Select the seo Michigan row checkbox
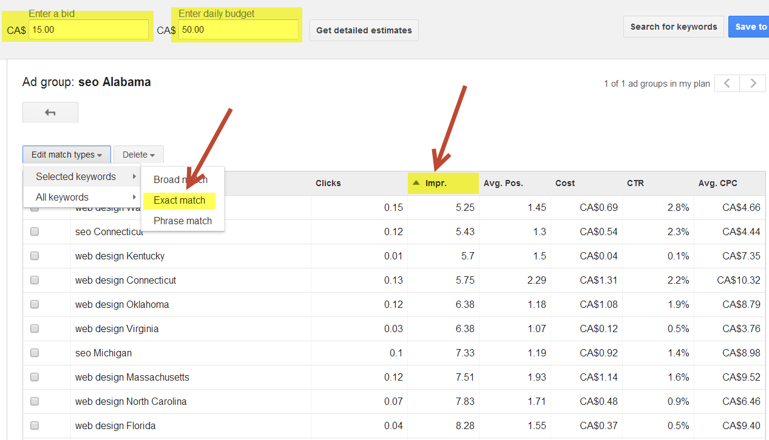Screen dimensions: 769x440 click(x=35, y=353)
